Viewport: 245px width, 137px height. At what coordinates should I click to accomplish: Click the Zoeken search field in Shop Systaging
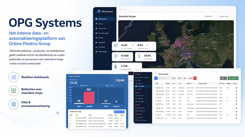164,78
